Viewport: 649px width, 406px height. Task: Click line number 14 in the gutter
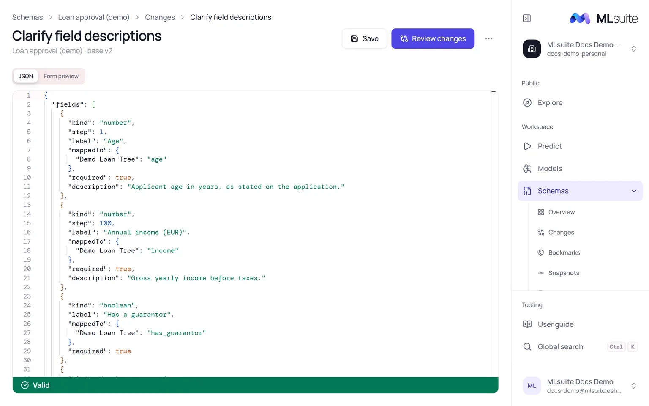(x=27, y=214)
